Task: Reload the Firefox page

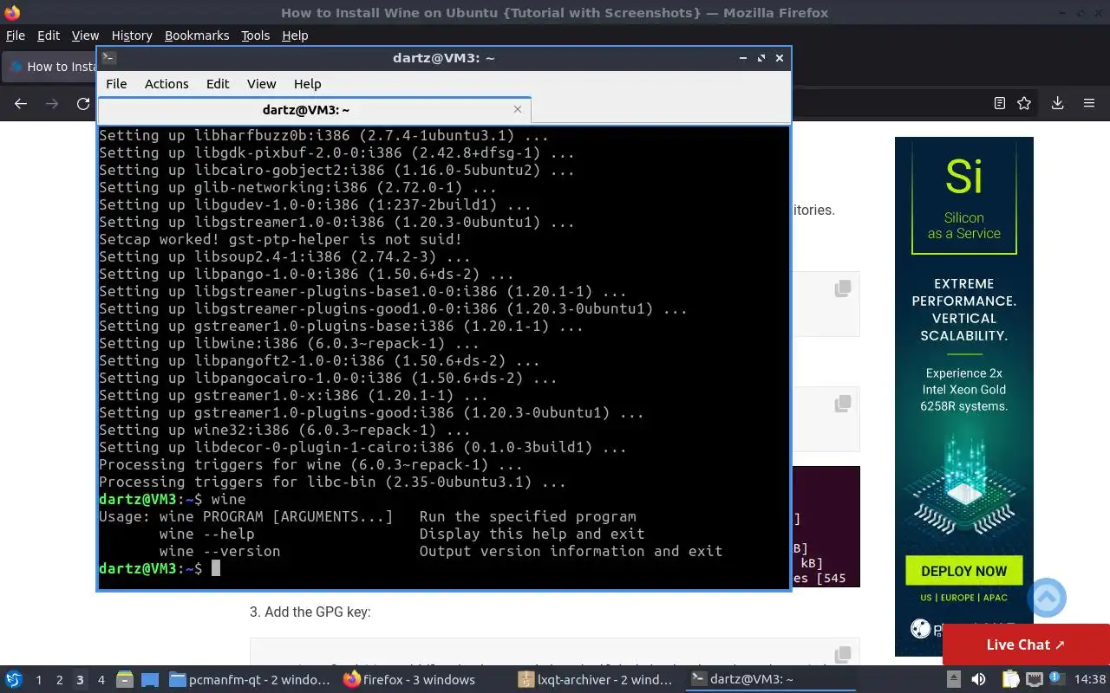Action: 83,103
